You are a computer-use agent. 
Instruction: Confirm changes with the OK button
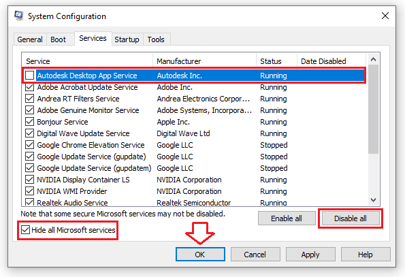click(200, 255)
